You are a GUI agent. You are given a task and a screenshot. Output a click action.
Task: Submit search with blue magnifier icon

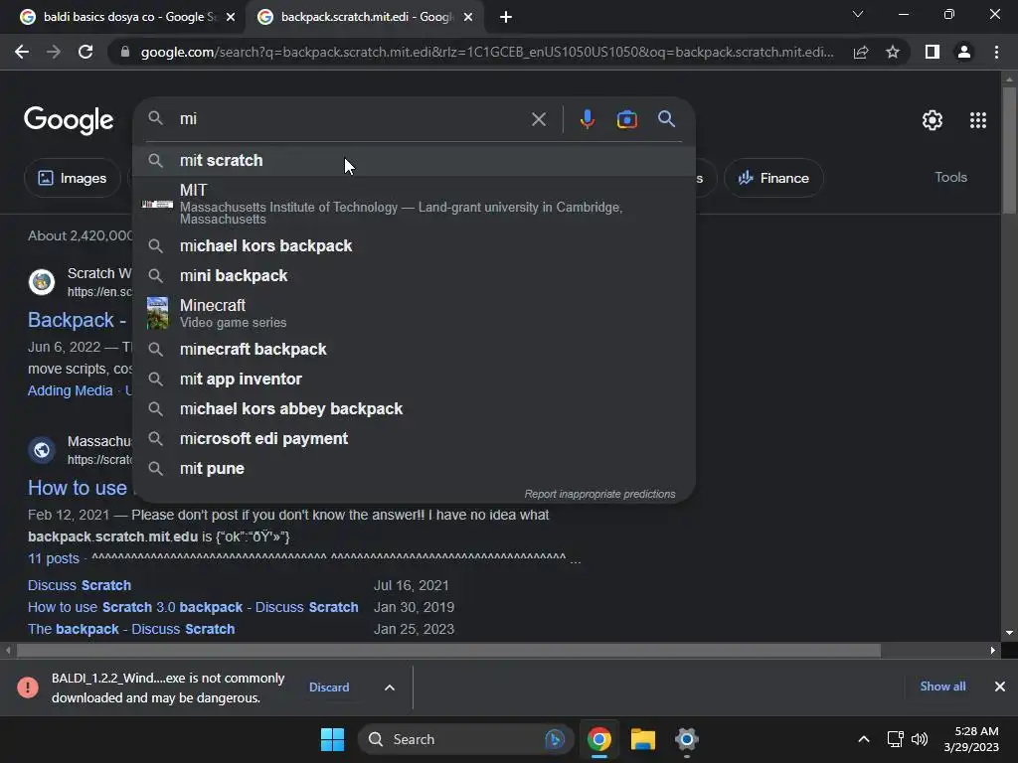[666, 119]
